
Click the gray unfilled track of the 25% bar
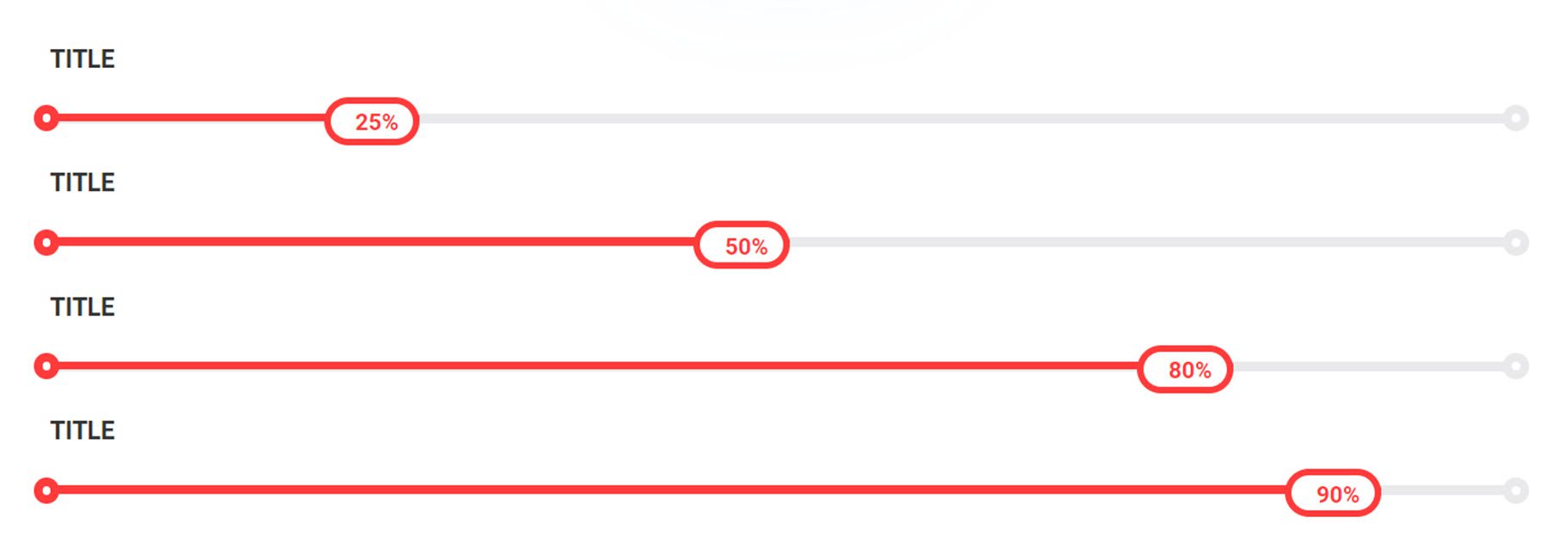[947, 118]
